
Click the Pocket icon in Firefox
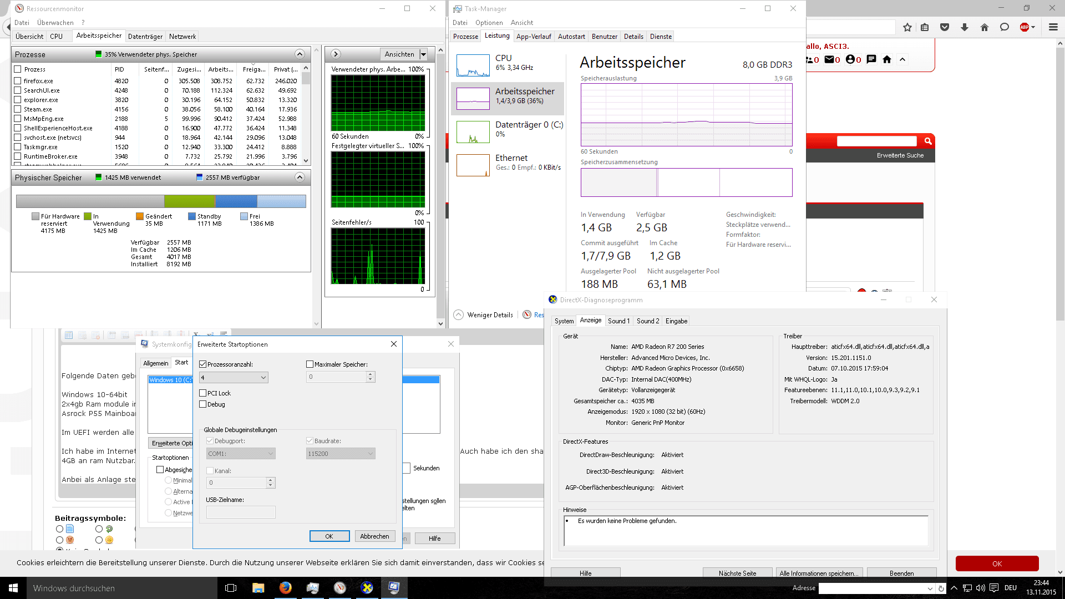(945, 27)
